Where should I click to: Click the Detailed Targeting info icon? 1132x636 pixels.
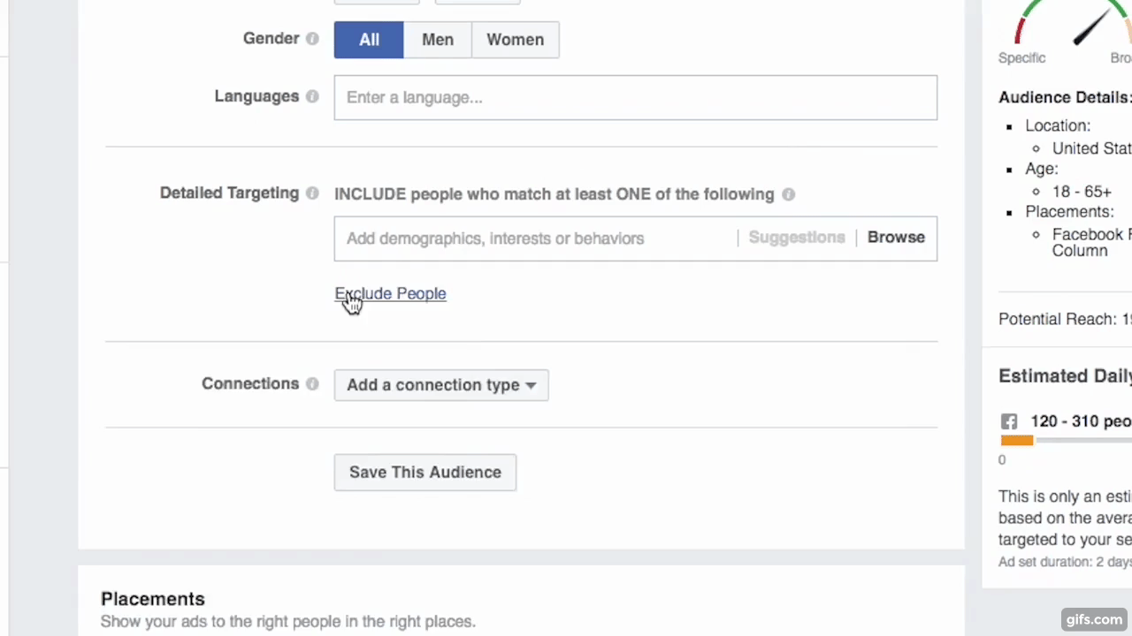(x=312, y=193)
